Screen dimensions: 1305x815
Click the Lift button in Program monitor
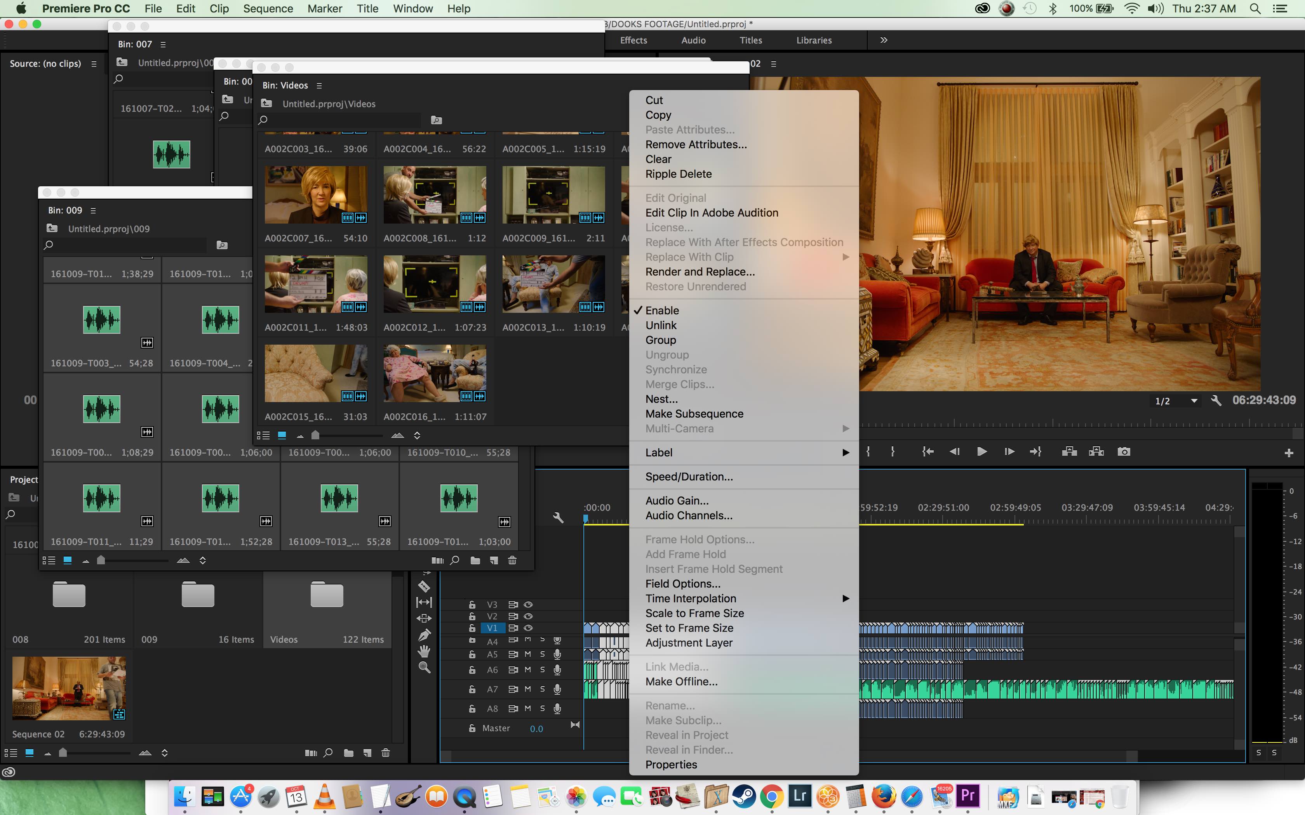click(1069, 452)
